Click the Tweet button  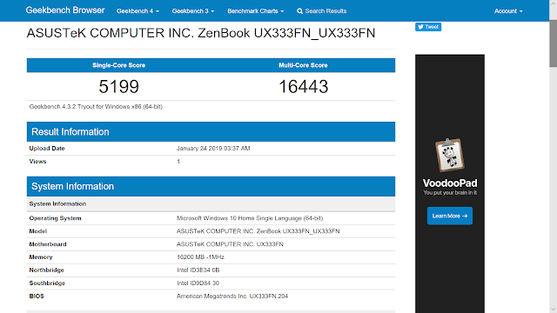click(x=428, y=27)
